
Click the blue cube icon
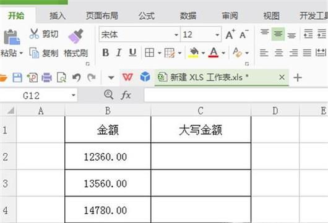[145, 77]
